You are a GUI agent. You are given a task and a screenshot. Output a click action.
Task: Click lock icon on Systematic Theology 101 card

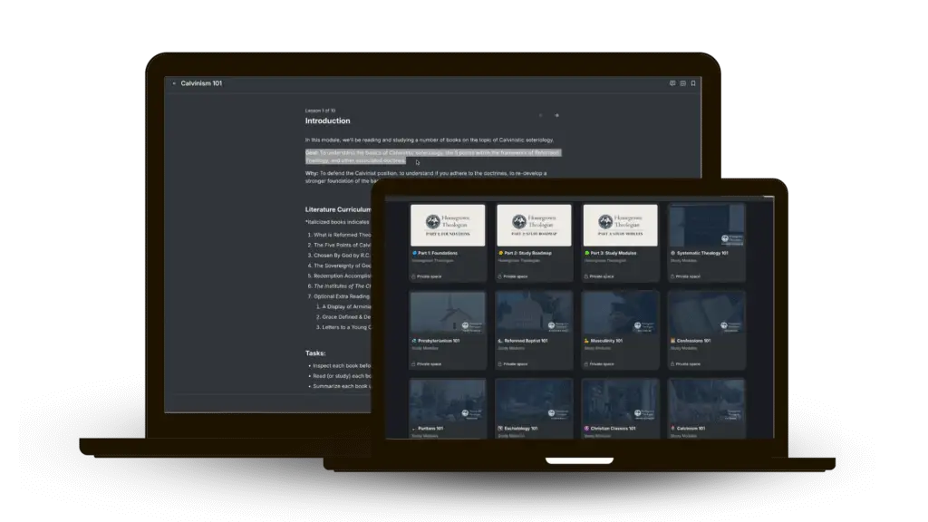pyautogui.click(x=672, y=275)
